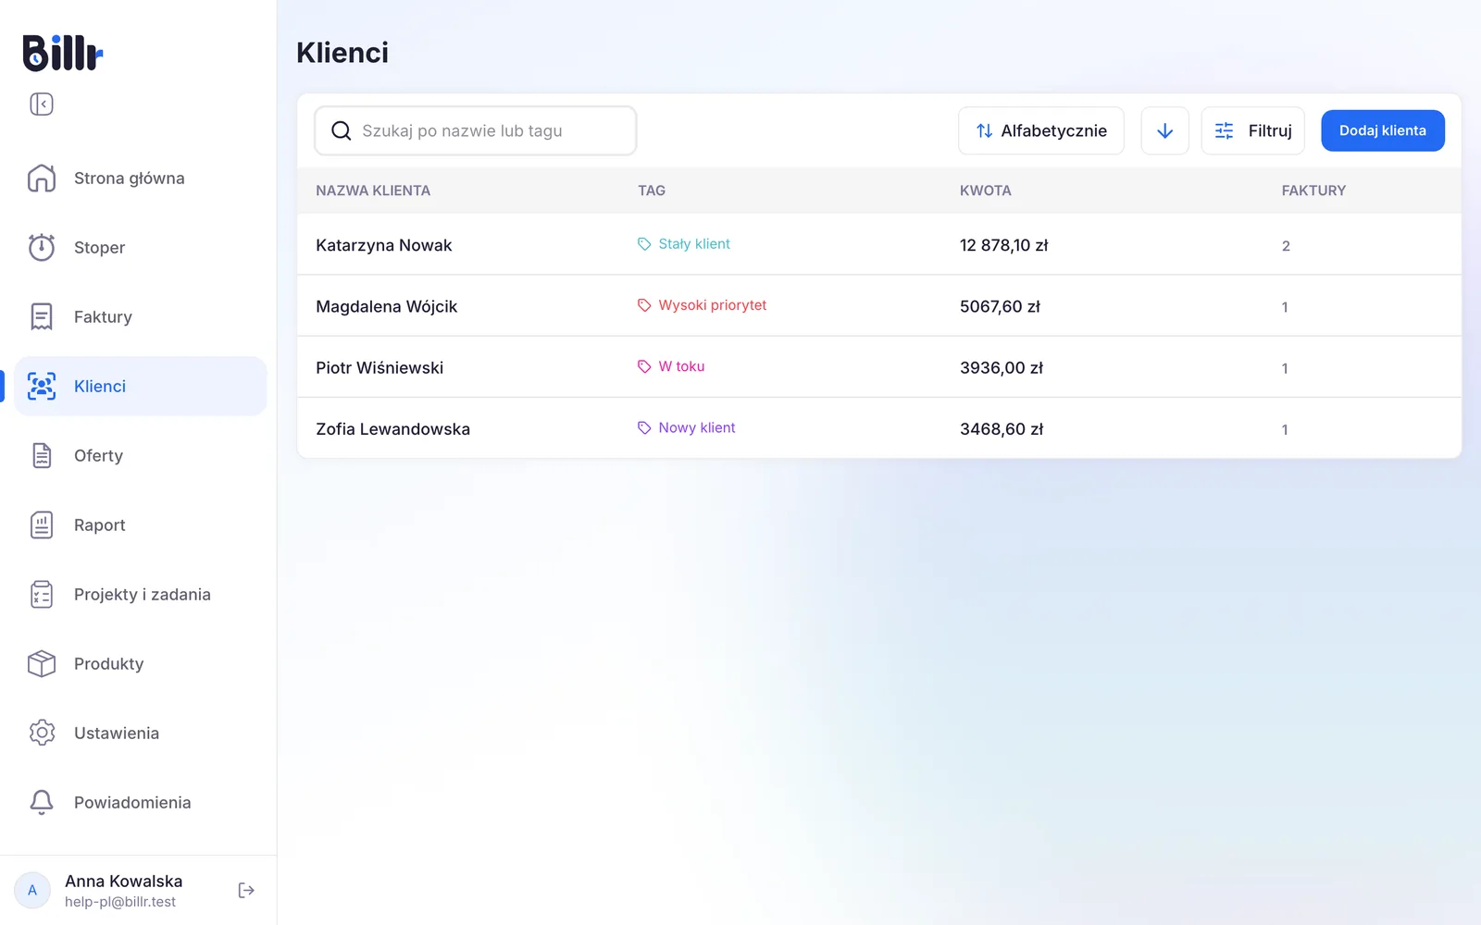Select the Wysoki priorytet tag
Image resolution: width=1481 pixels, height=925 pixels.
[703, 305]
